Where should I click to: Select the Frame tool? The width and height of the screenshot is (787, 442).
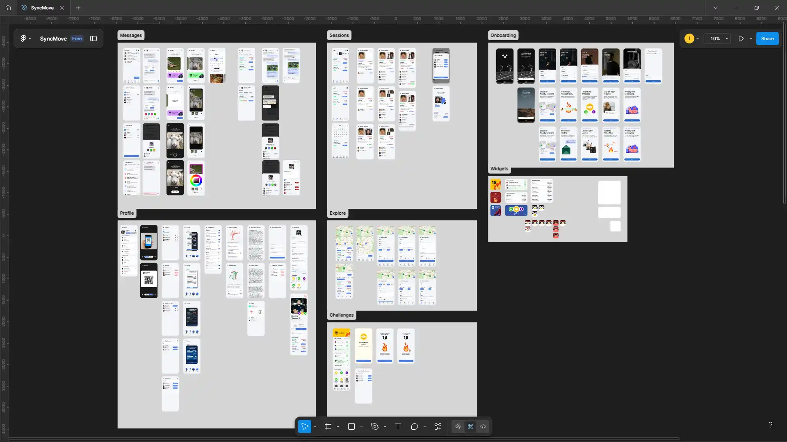(328, 426)
